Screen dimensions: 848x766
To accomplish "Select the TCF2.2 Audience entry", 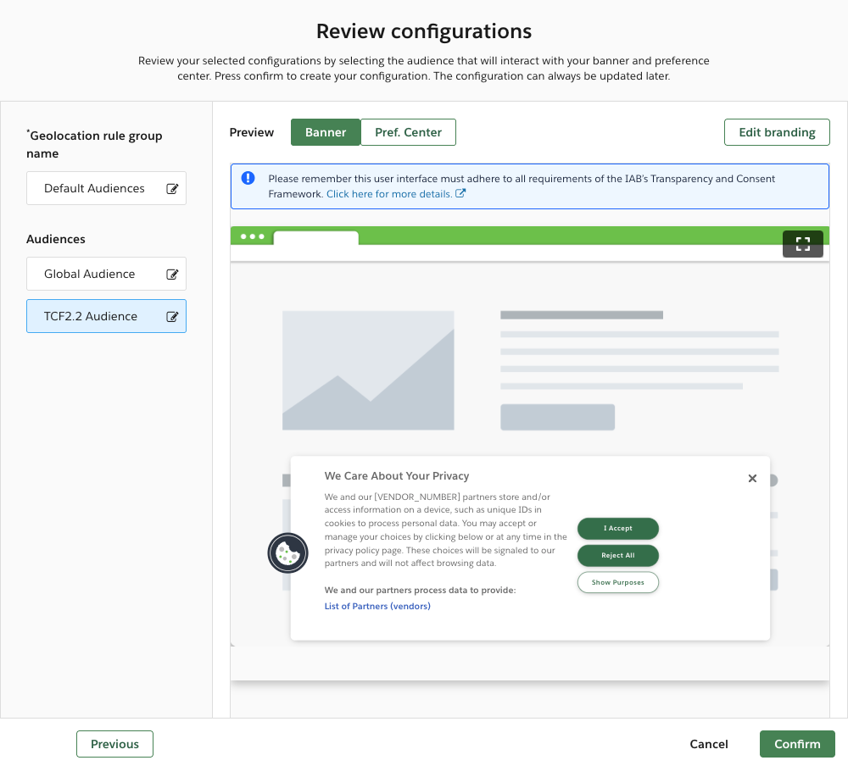I will [106, 316].
